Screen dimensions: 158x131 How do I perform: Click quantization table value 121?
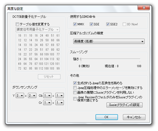(46, 64)
